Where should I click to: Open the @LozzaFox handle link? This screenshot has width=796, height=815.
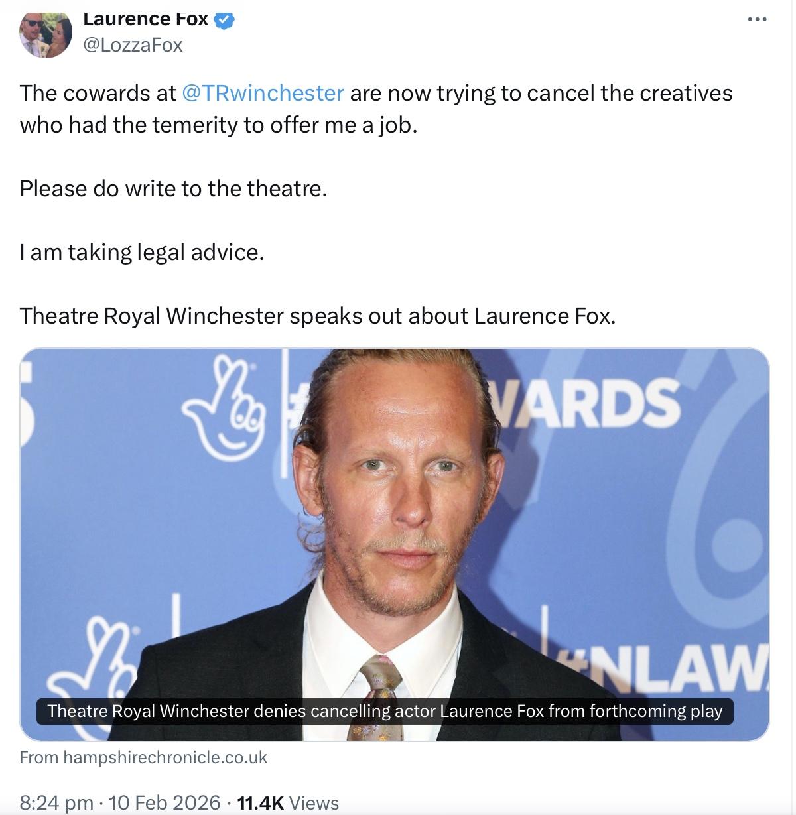(133, 45)
